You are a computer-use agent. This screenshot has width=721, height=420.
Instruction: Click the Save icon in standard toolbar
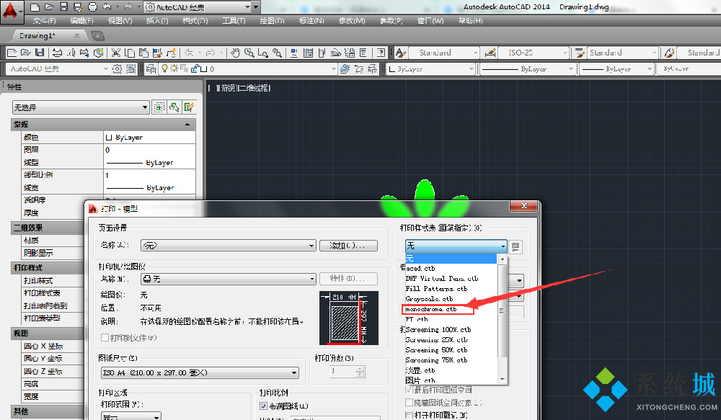[x=39, y=53]
